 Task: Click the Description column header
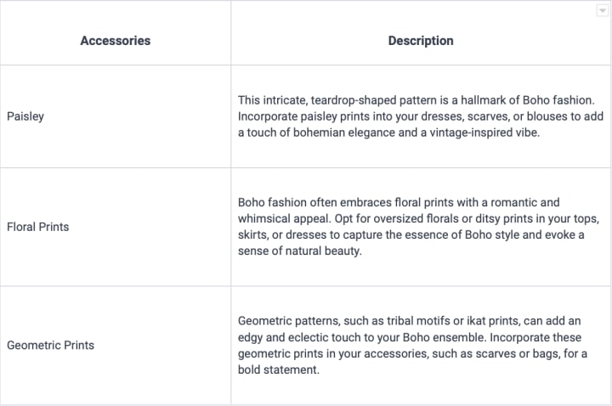pos(421,41)
